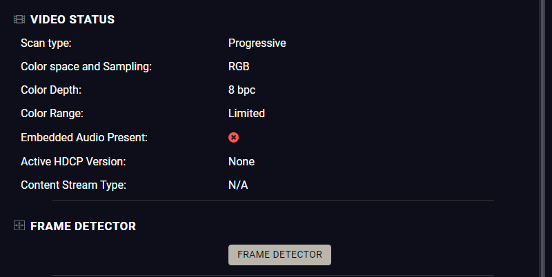Screen dimensions: 552x277
Task: Click the film strip icon beside Video Status
Action: tap(19, 19)
